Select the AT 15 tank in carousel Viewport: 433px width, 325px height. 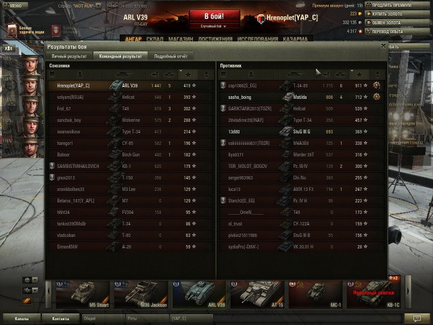point(257,295)
